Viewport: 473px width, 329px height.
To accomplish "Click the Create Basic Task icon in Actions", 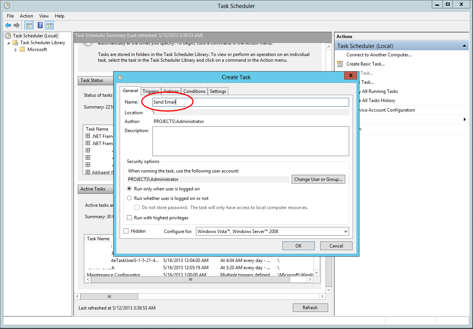I will [340, 64].
